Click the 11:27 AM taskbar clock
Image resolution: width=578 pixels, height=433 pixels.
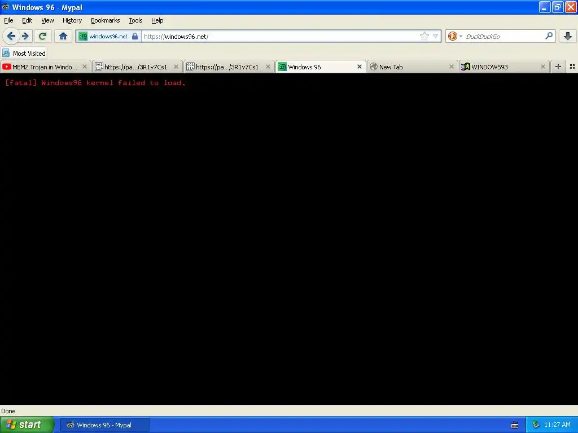coord(557,425)
